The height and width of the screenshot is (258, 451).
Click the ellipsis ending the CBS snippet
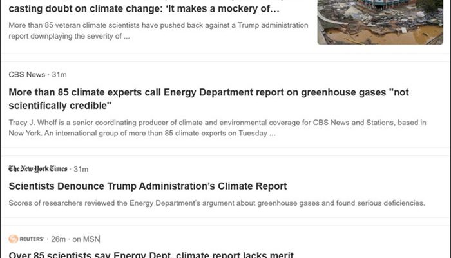[273, 134]
